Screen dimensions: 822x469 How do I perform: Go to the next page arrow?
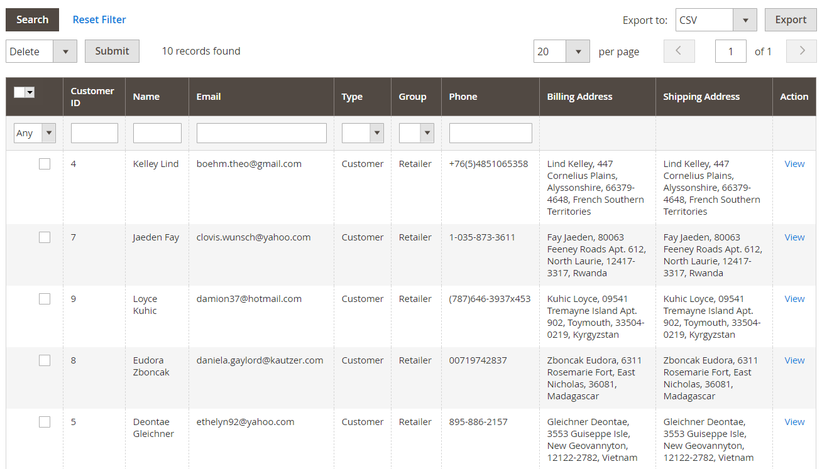point(801,51)
